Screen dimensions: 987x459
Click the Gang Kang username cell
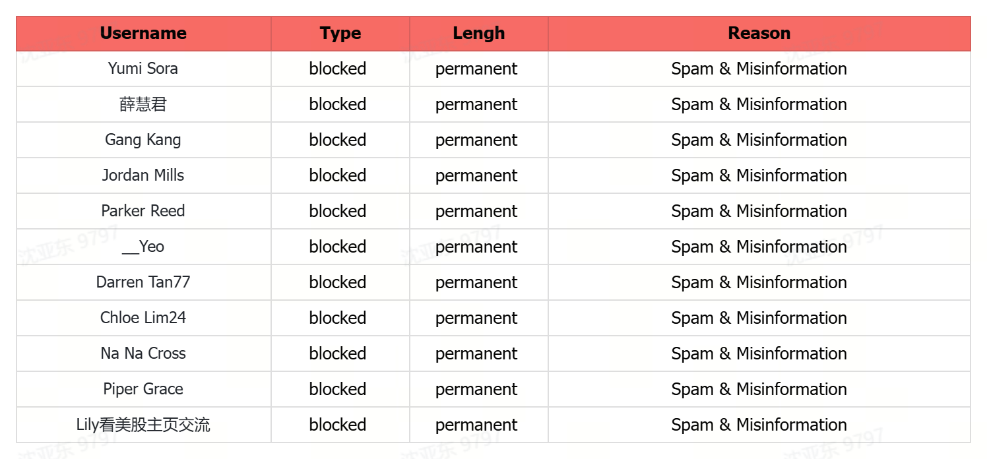coord(143,140)
